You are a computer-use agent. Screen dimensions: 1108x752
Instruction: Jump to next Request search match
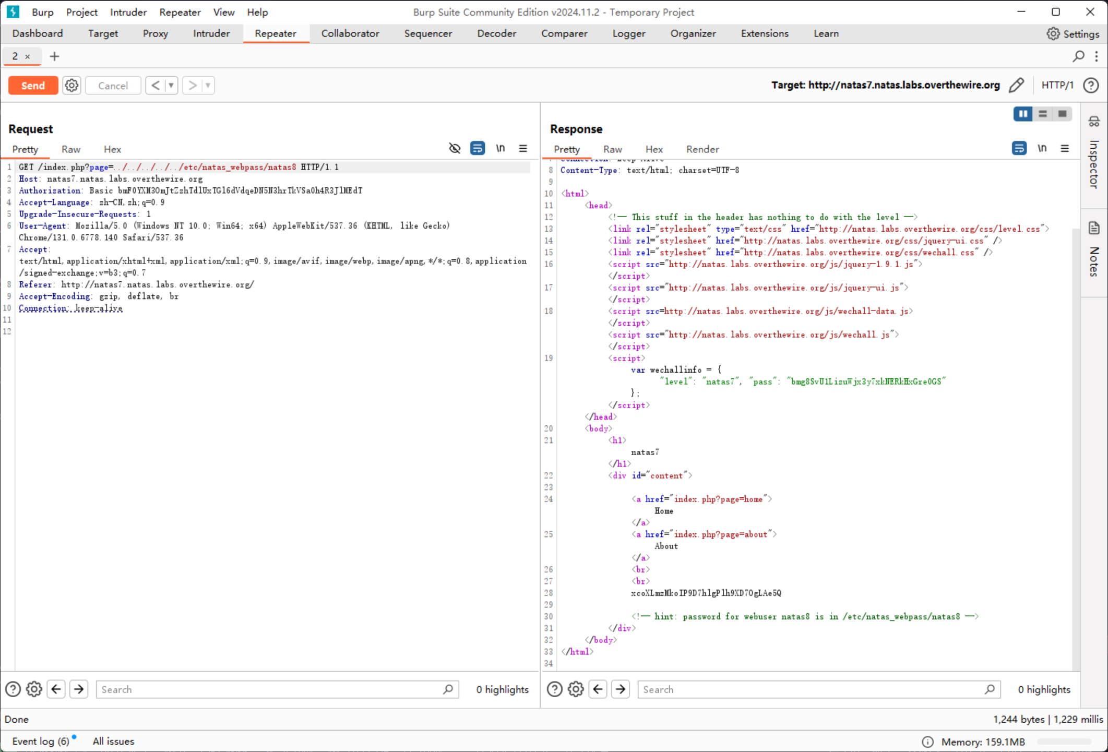tap(79, 689)
